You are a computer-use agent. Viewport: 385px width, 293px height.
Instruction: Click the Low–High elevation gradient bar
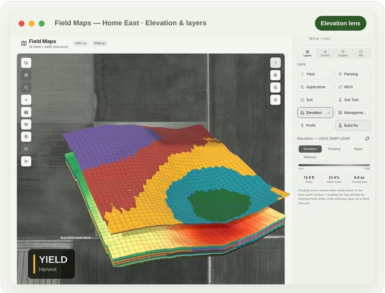(x=334, y=165)
